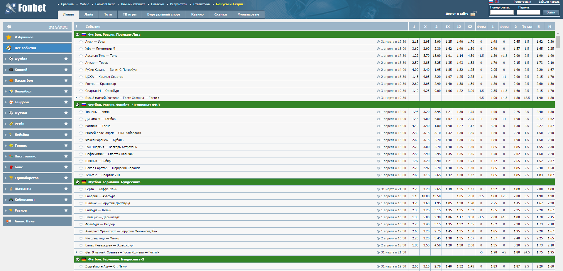
Task: Open Анонс Лайв section
Action: coord(37,221)
